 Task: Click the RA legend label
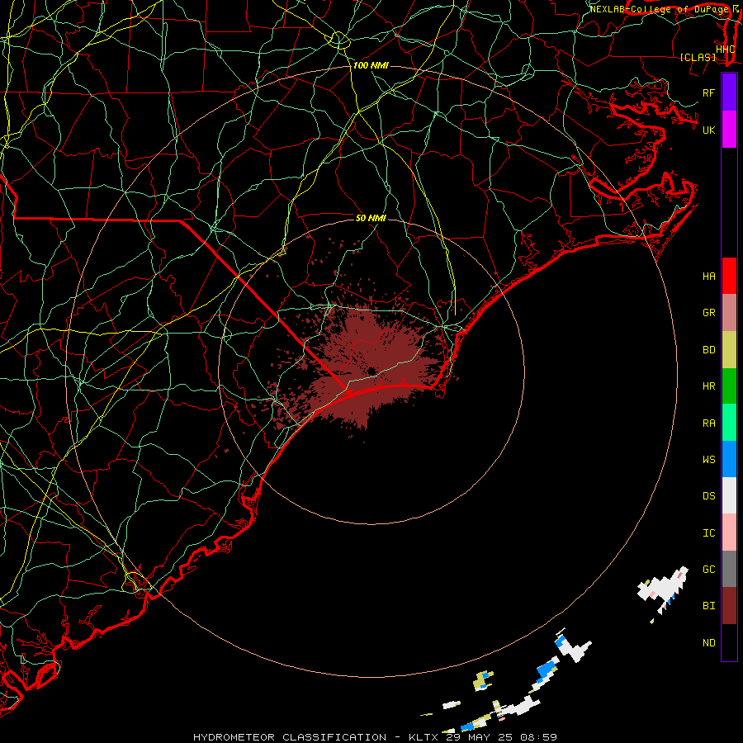[708, 424]
